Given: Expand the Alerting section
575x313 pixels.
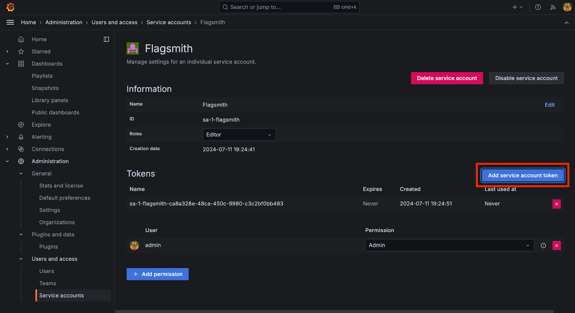Looking at the screenshot, I should coord(7,137).
